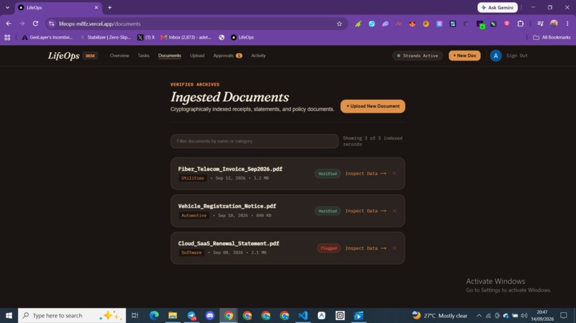Viewport: 576px width, 323px height.
Task: Inspect Data for Cloud_SaaS_Renewal_Statement.pdf
Action: tap(365, 248)
